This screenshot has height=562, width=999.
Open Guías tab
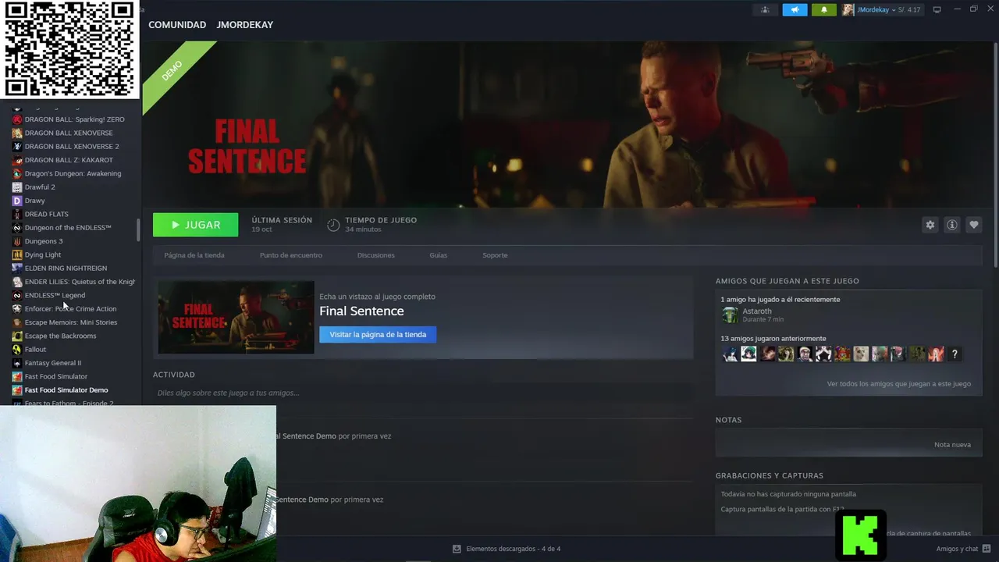439,255
